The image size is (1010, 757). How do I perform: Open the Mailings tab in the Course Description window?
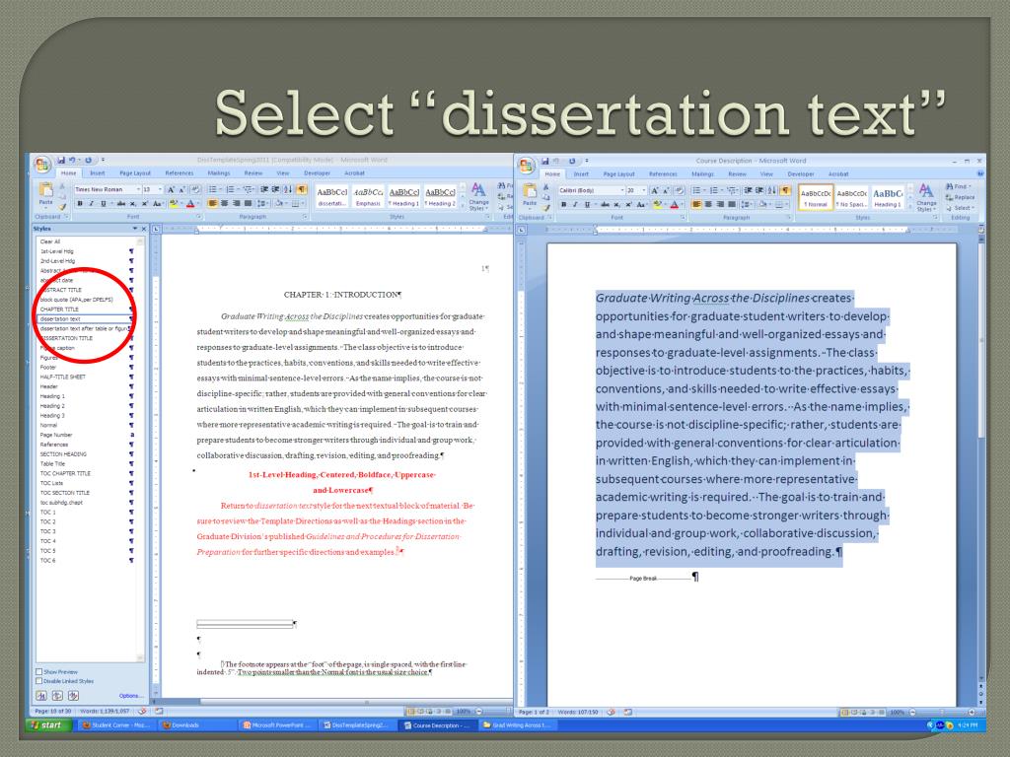pyautogui.click(x=702, y=173)
